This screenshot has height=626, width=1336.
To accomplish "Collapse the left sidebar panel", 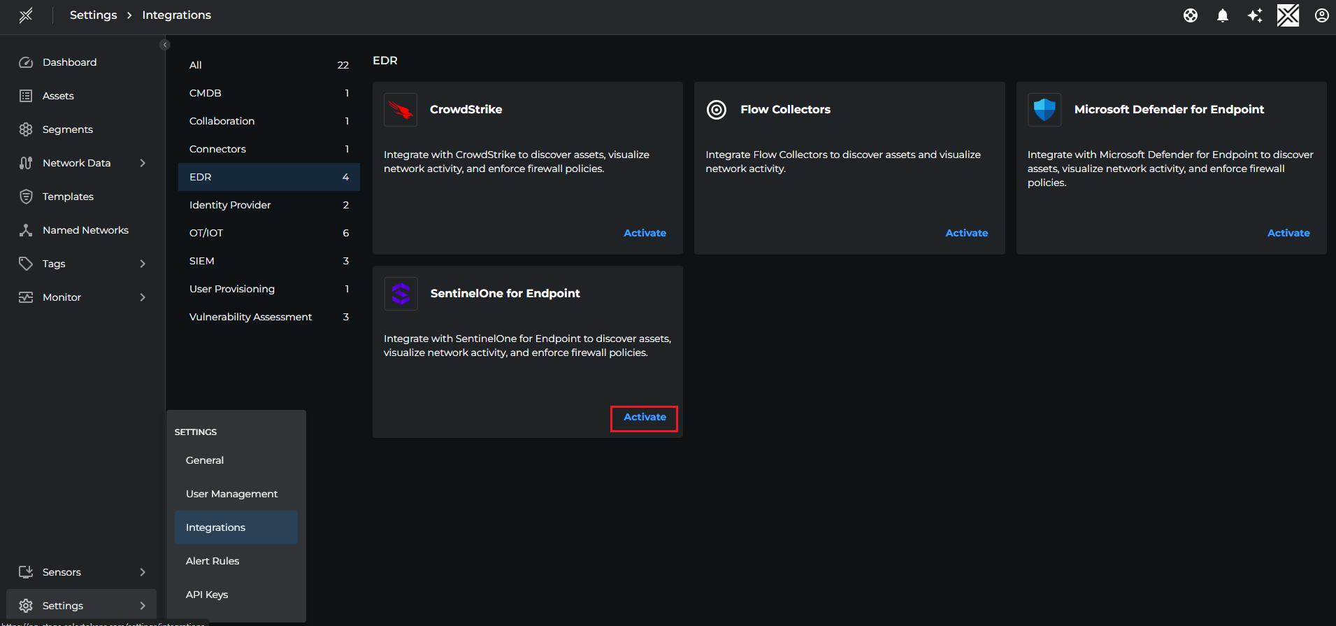I will click(x=165, y=45).
